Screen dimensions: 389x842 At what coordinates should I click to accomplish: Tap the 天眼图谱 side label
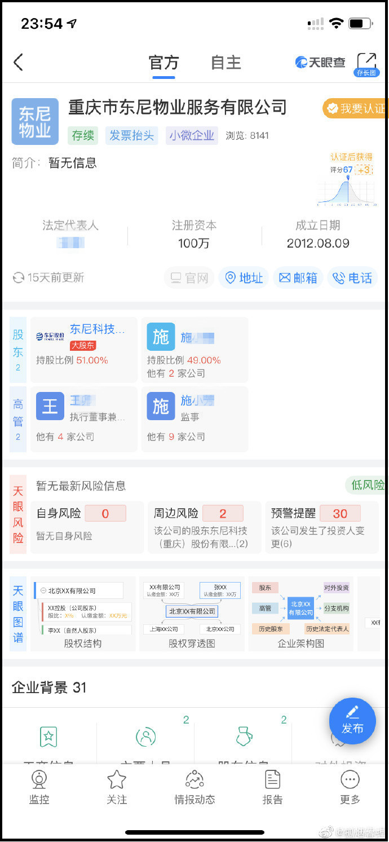18,614
